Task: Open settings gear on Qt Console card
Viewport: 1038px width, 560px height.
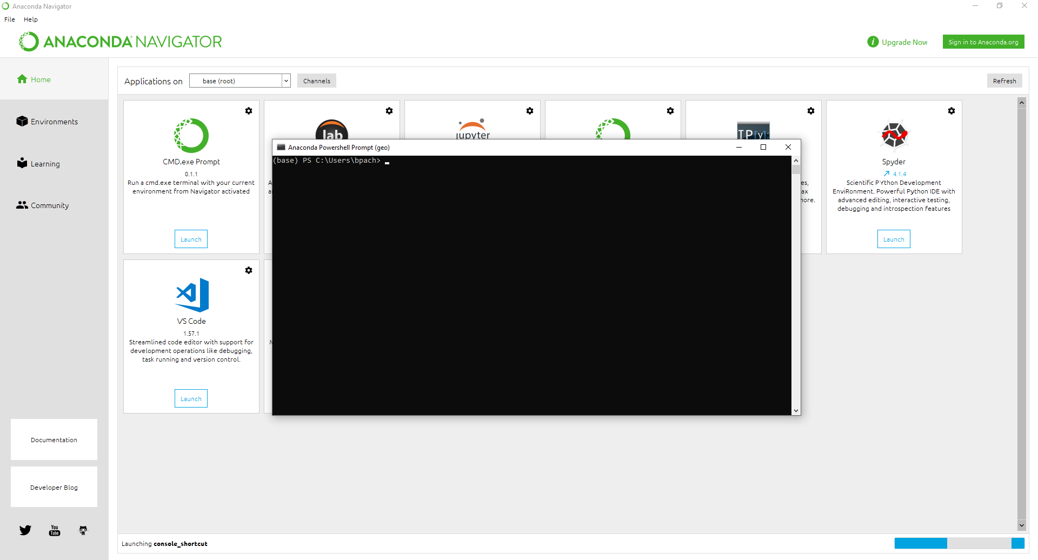Action: [x=811, y=111]
